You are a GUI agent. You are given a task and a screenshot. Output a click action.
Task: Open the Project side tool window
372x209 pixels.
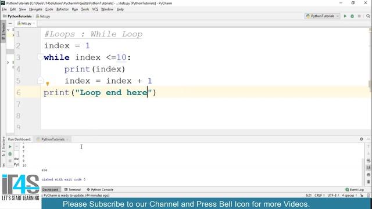coord(3,31)
